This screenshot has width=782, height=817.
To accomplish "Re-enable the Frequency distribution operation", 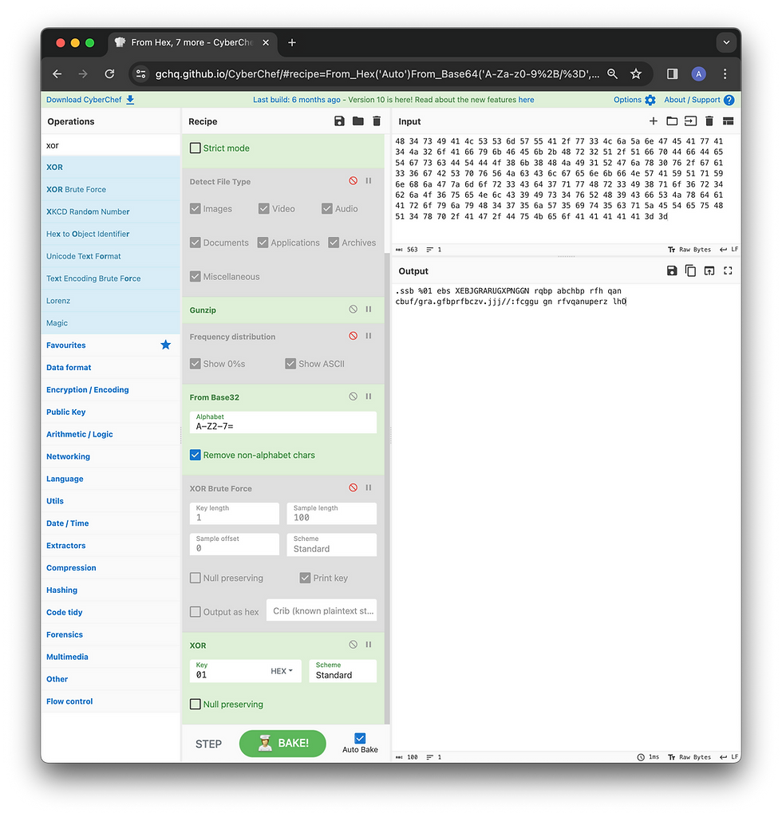I will click(353, 336).
